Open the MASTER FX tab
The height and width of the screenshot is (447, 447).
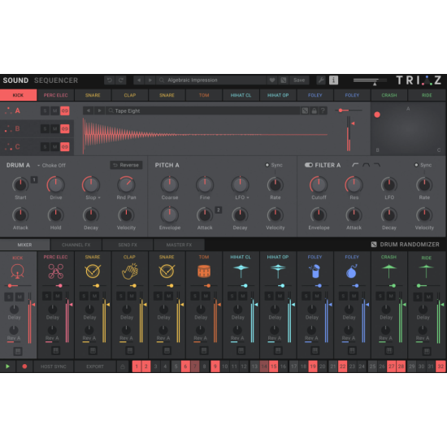click(179, 245)
